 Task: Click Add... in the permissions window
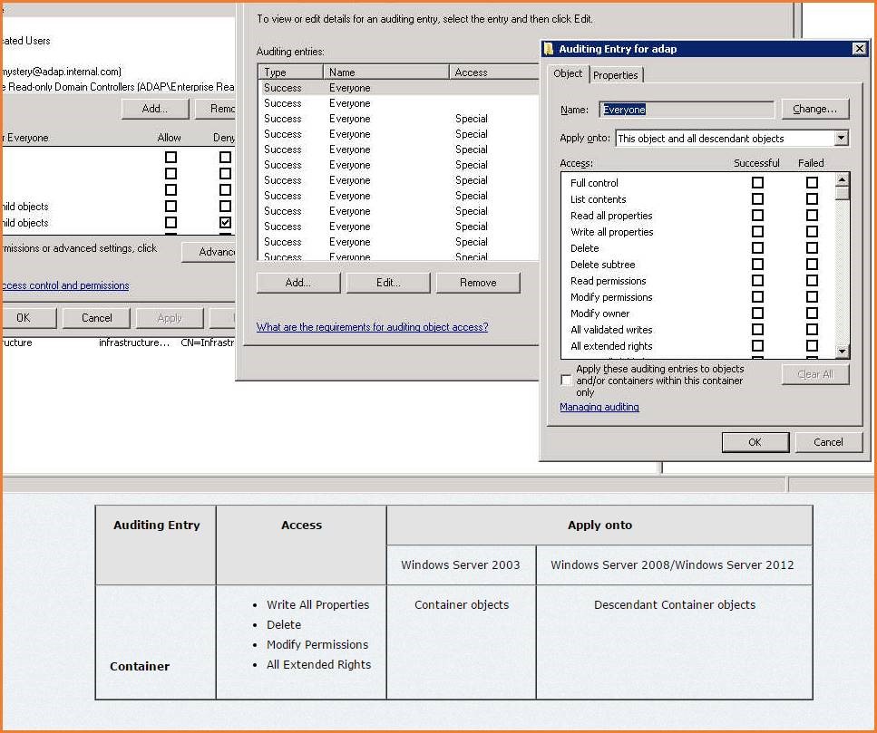[155, 109]
